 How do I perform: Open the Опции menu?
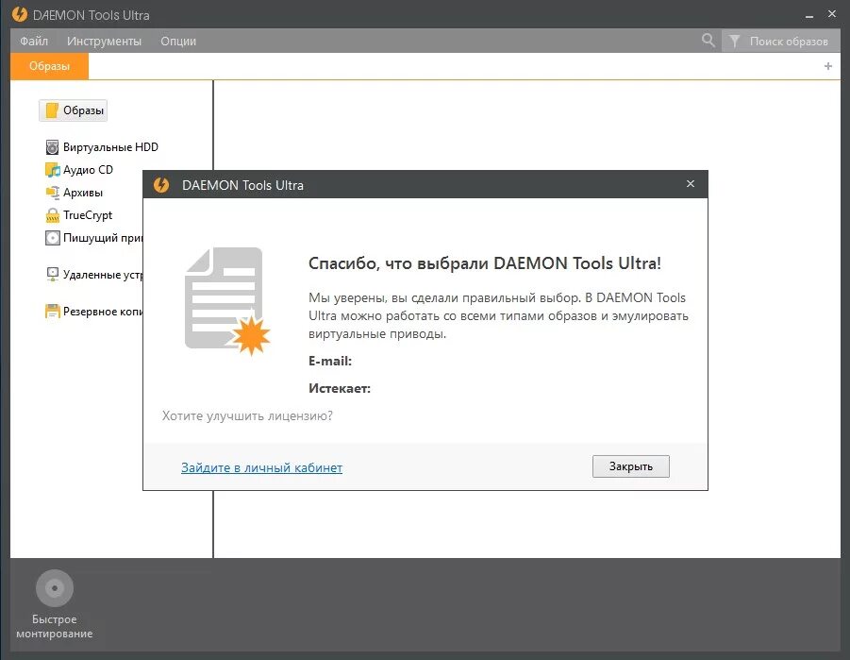[x=177, y=42]
